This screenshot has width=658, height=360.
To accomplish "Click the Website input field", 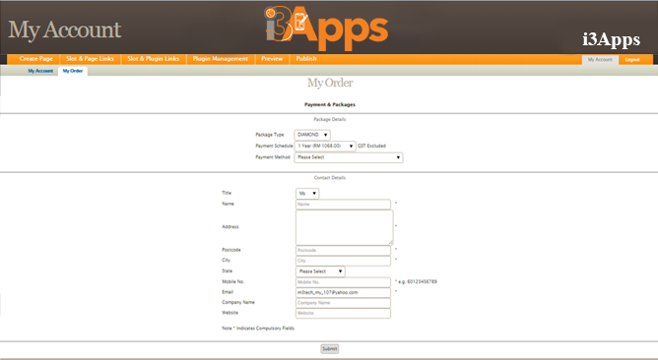I will [343, 313].
